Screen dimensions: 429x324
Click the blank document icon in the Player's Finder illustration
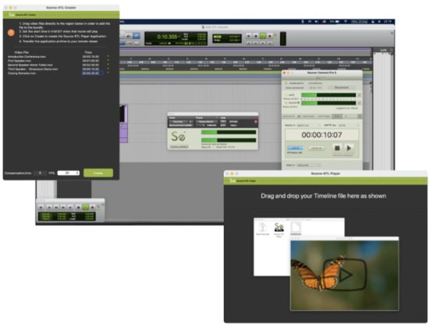tap(296, 228)
